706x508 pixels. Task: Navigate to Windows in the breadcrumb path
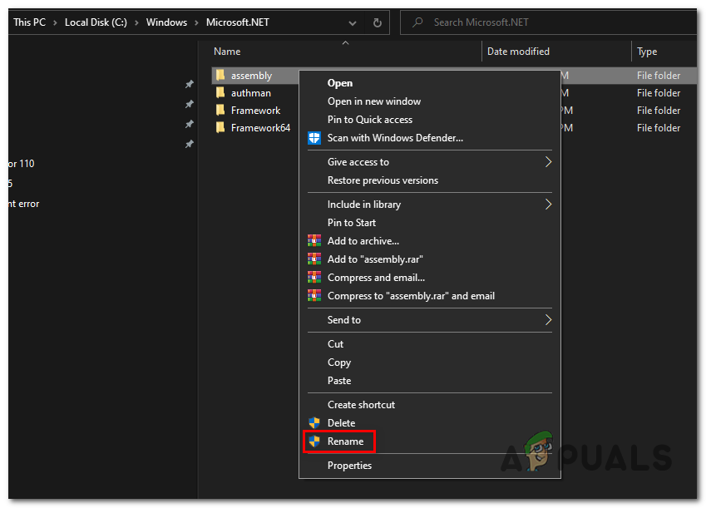166,22
